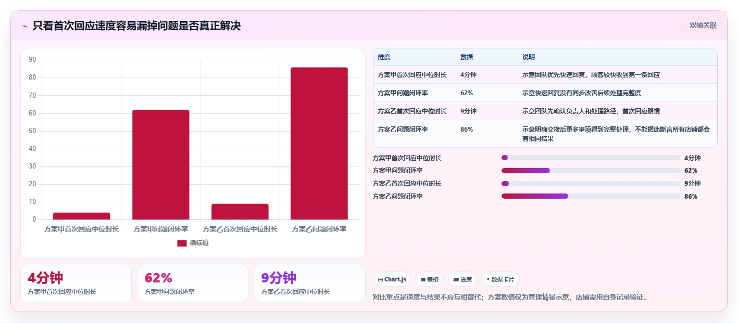Click the Chart.js chip
Image resolution: width=738 pixels, height=323 pixels.
tap(392, 279)
